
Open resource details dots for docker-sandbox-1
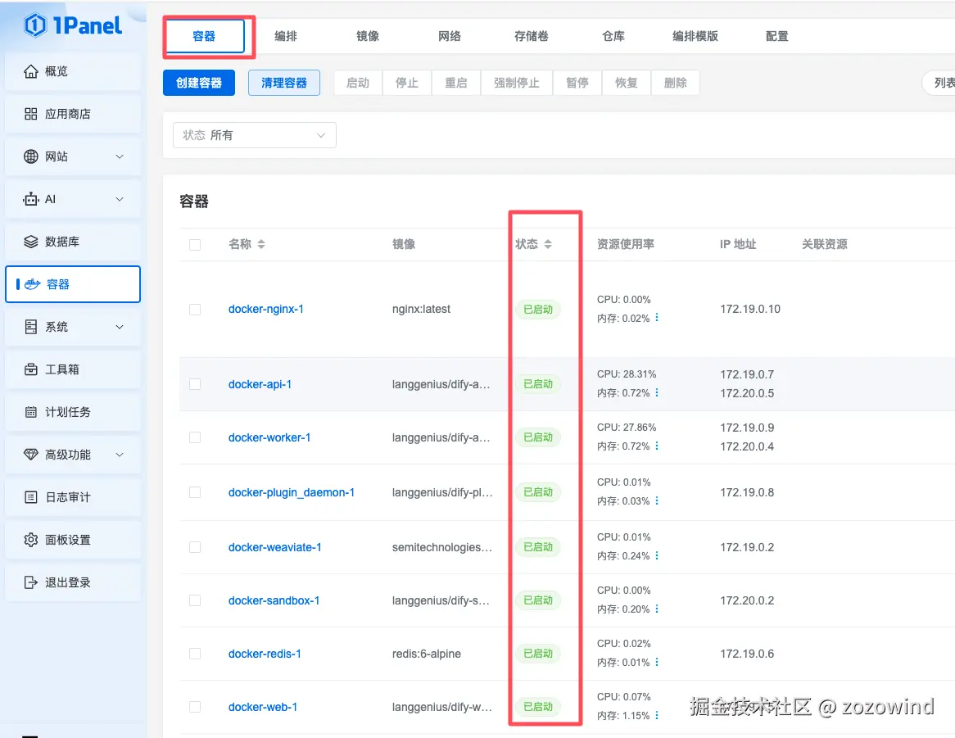[657, 609]
